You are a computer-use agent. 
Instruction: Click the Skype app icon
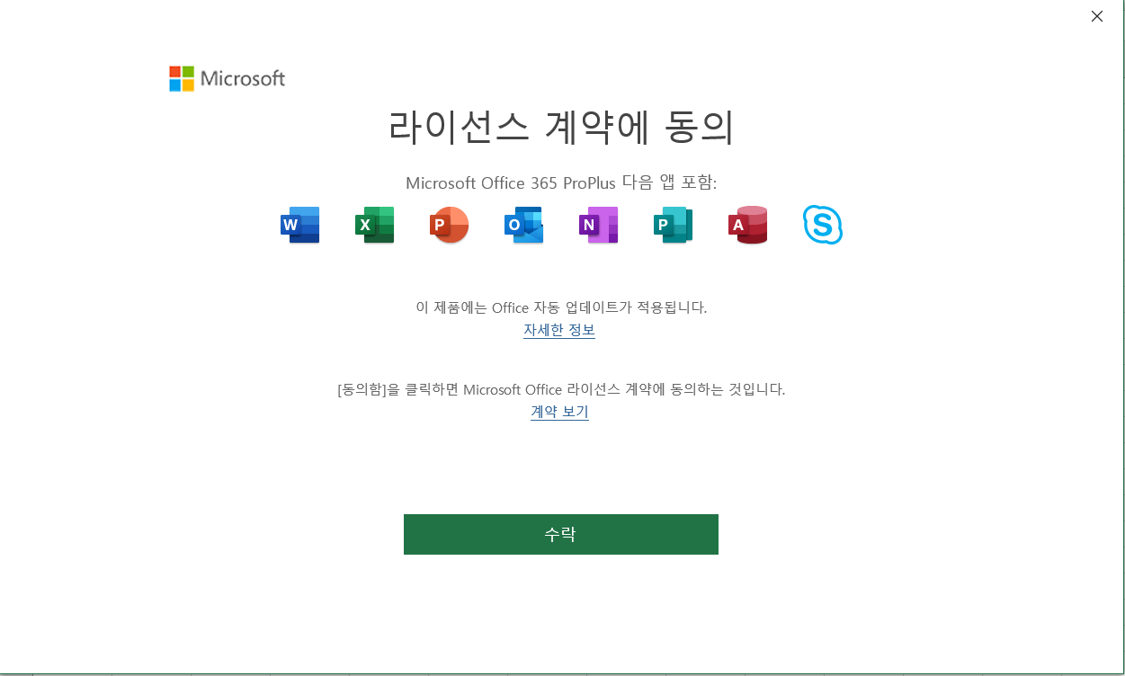coord(823,225)
